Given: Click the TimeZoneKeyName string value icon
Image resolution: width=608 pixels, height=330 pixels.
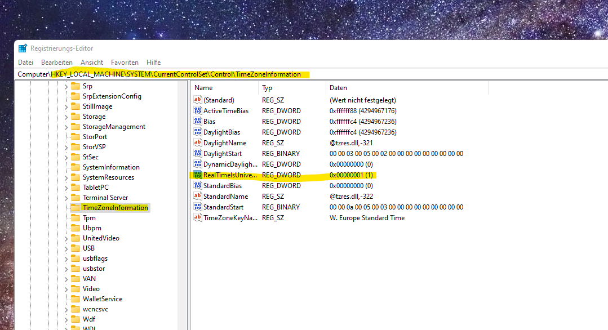Looking at the screenshot, I should point(197,218).
